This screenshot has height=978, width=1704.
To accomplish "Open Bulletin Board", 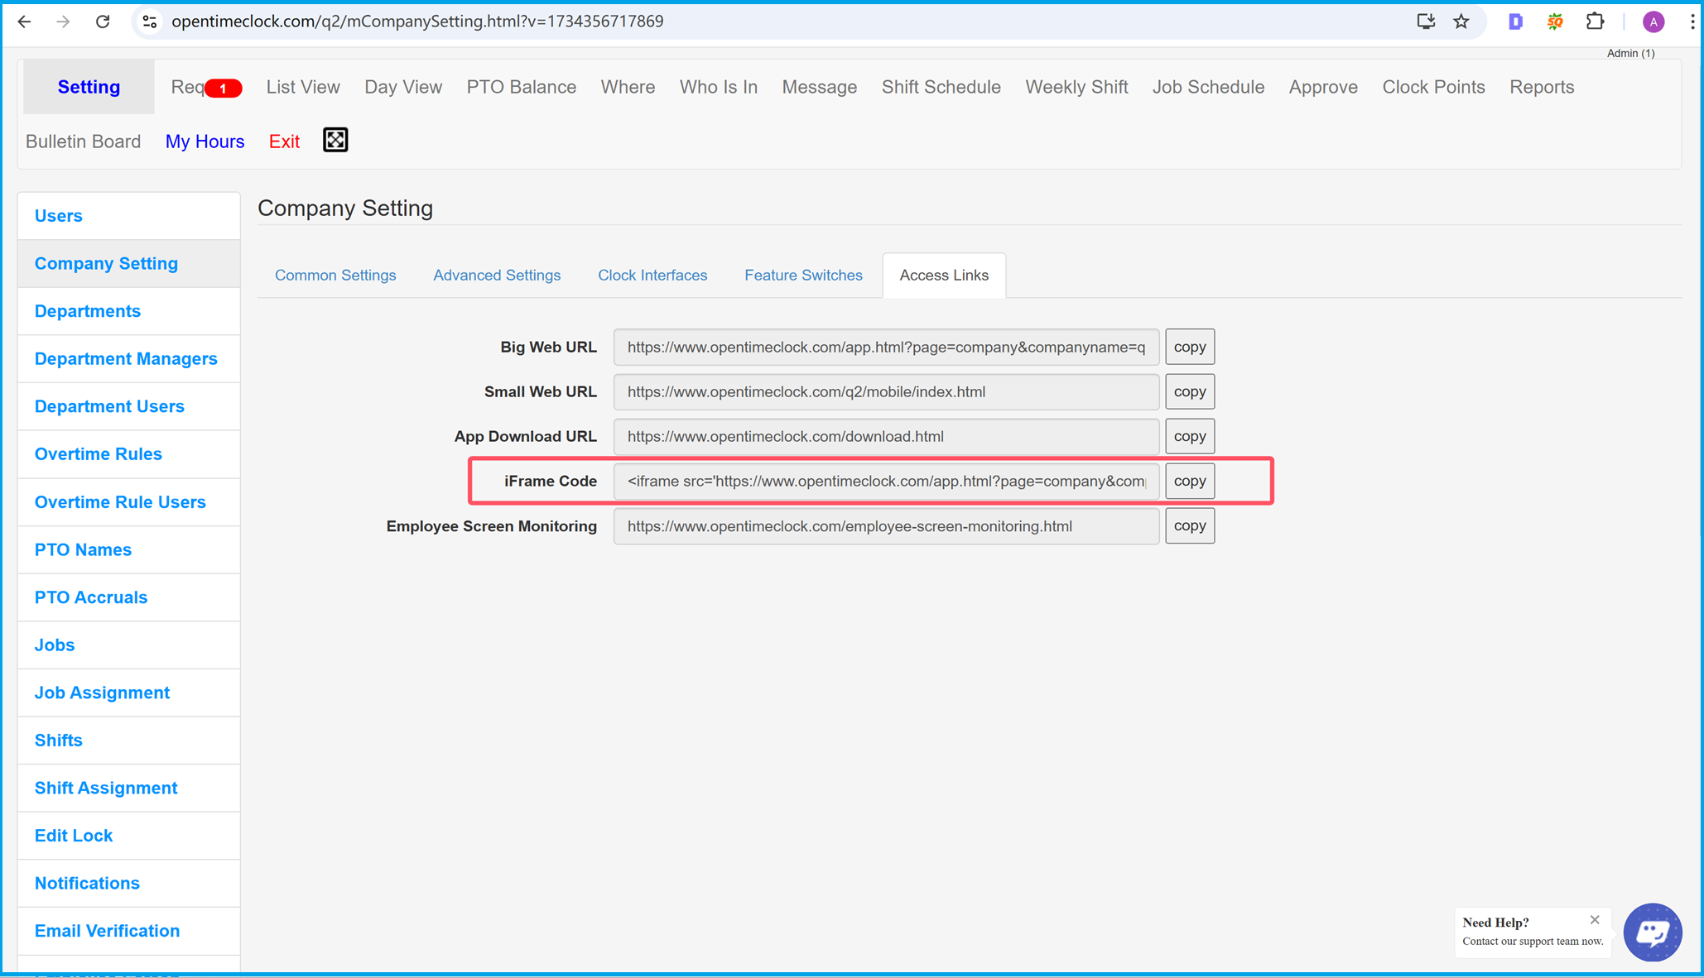I will (x=84, y=141).
